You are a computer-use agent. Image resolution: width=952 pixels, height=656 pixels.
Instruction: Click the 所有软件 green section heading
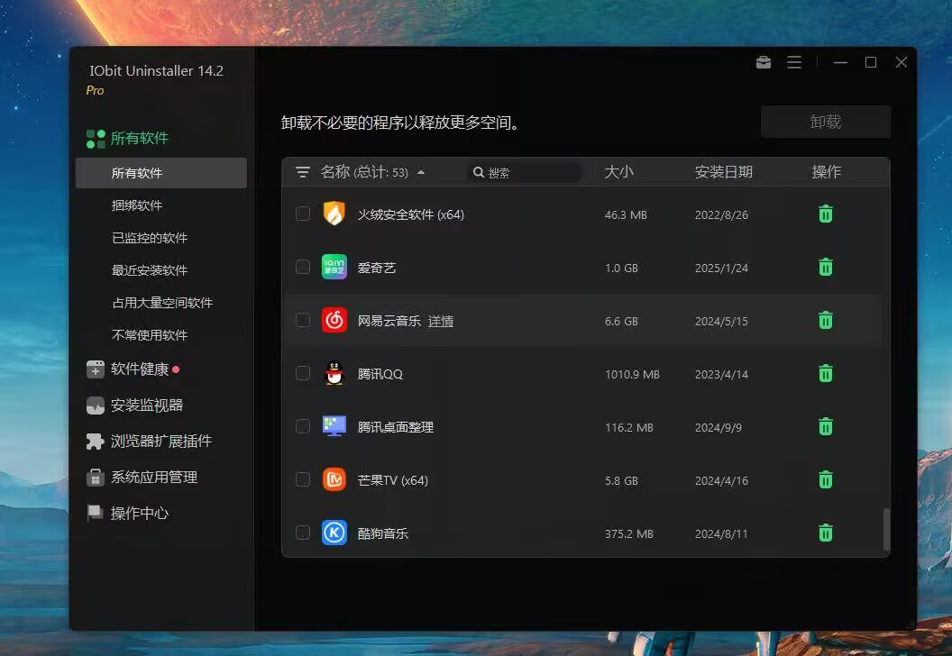140,139
